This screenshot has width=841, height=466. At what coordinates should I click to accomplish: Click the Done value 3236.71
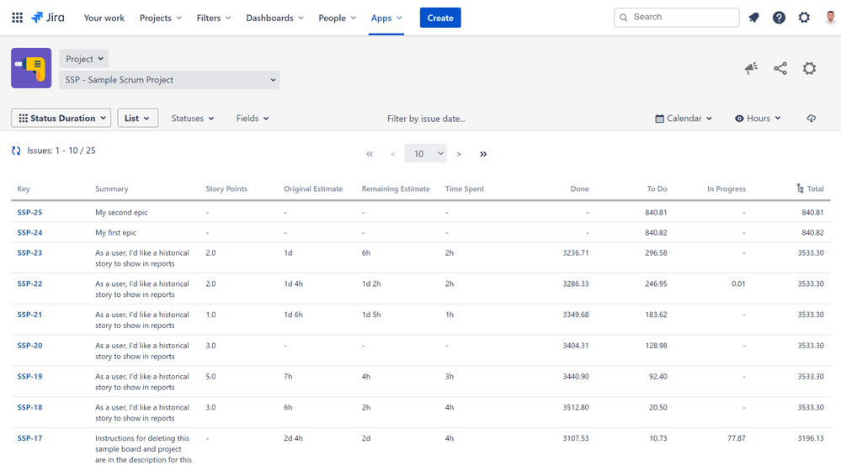tap(576, 253)
